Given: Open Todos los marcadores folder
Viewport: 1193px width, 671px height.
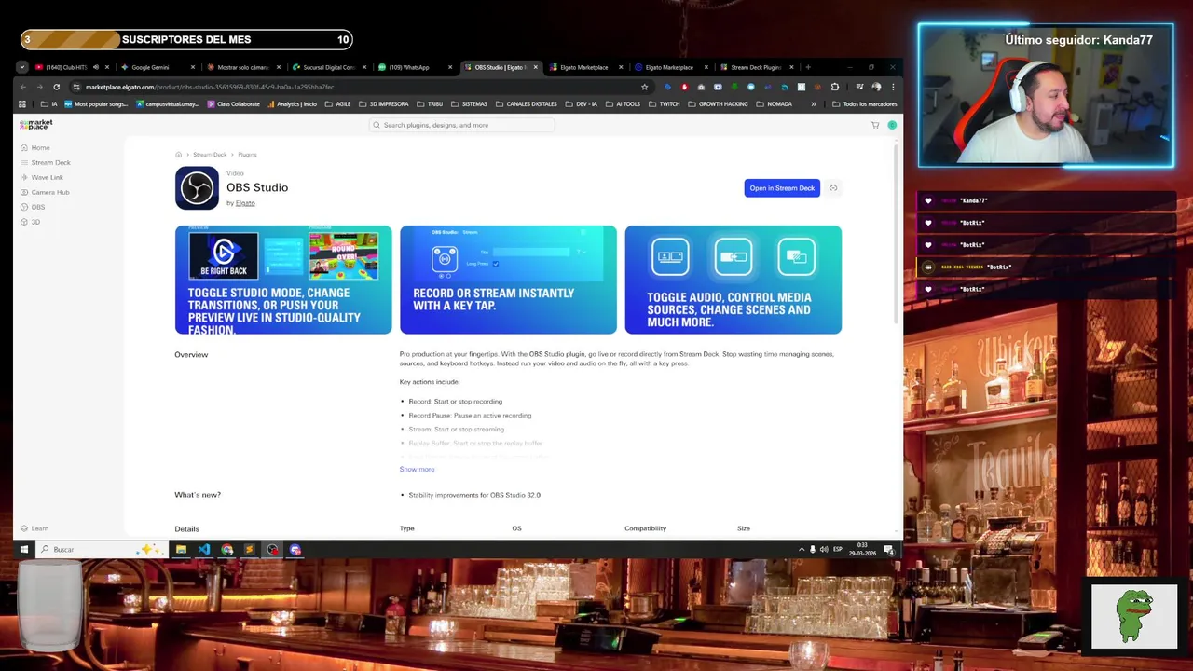Looking at the screenshot, I should [x=865, y=104].
